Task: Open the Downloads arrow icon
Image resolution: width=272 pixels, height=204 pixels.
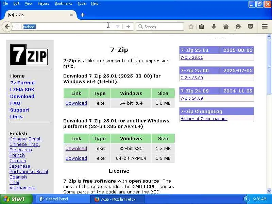Action: tap(214, 27)
